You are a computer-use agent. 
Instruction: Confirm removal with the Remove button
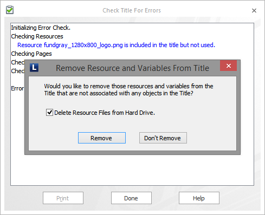pyautogui.click(x=102, y=138)
